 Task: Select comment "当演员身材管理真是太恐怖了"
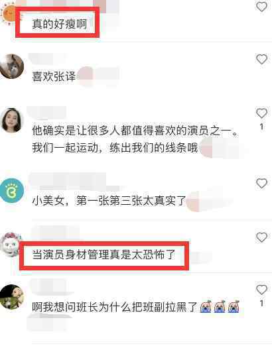pos(103,255)
